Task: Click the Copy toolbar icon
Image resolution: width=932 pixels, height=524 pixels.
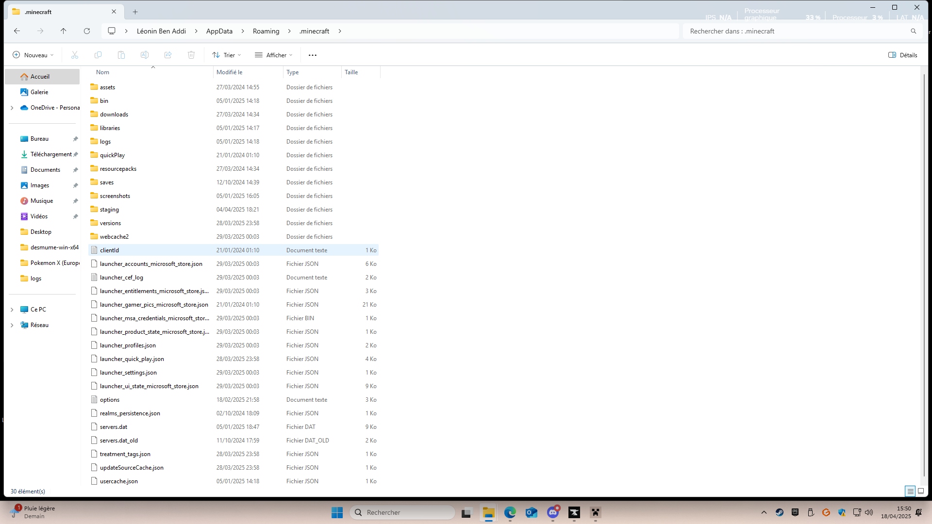Action: coord(98,55)
